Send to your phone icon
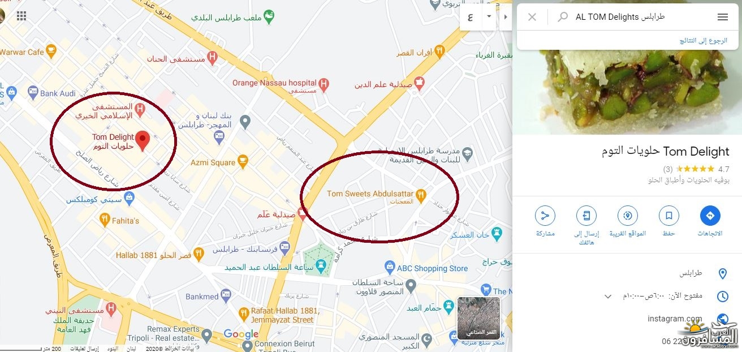 pyautogui.click(x=586, y=216)
